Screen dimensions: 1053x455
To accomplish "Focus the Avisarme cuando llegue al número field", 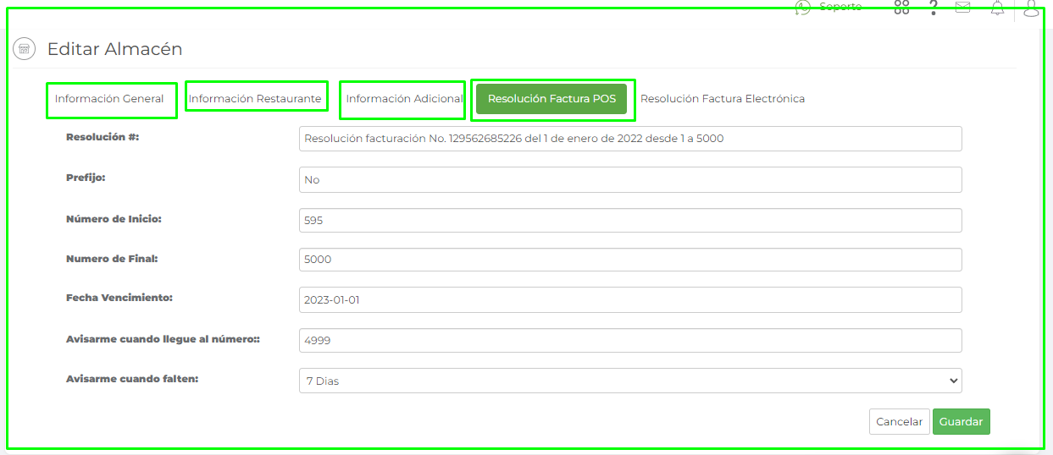I will (630, 340).
